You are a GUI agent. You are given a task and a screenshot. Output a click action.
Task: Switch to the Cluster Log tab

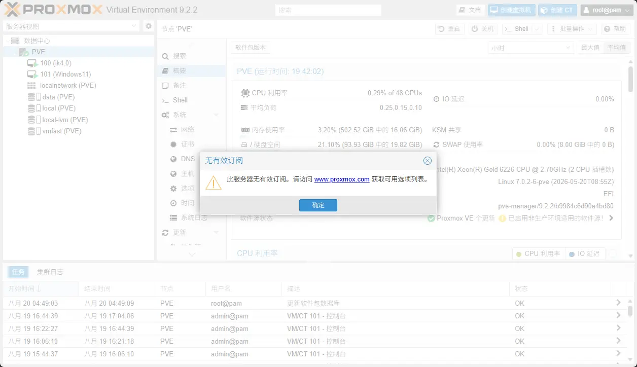click(x=50, y=272)
